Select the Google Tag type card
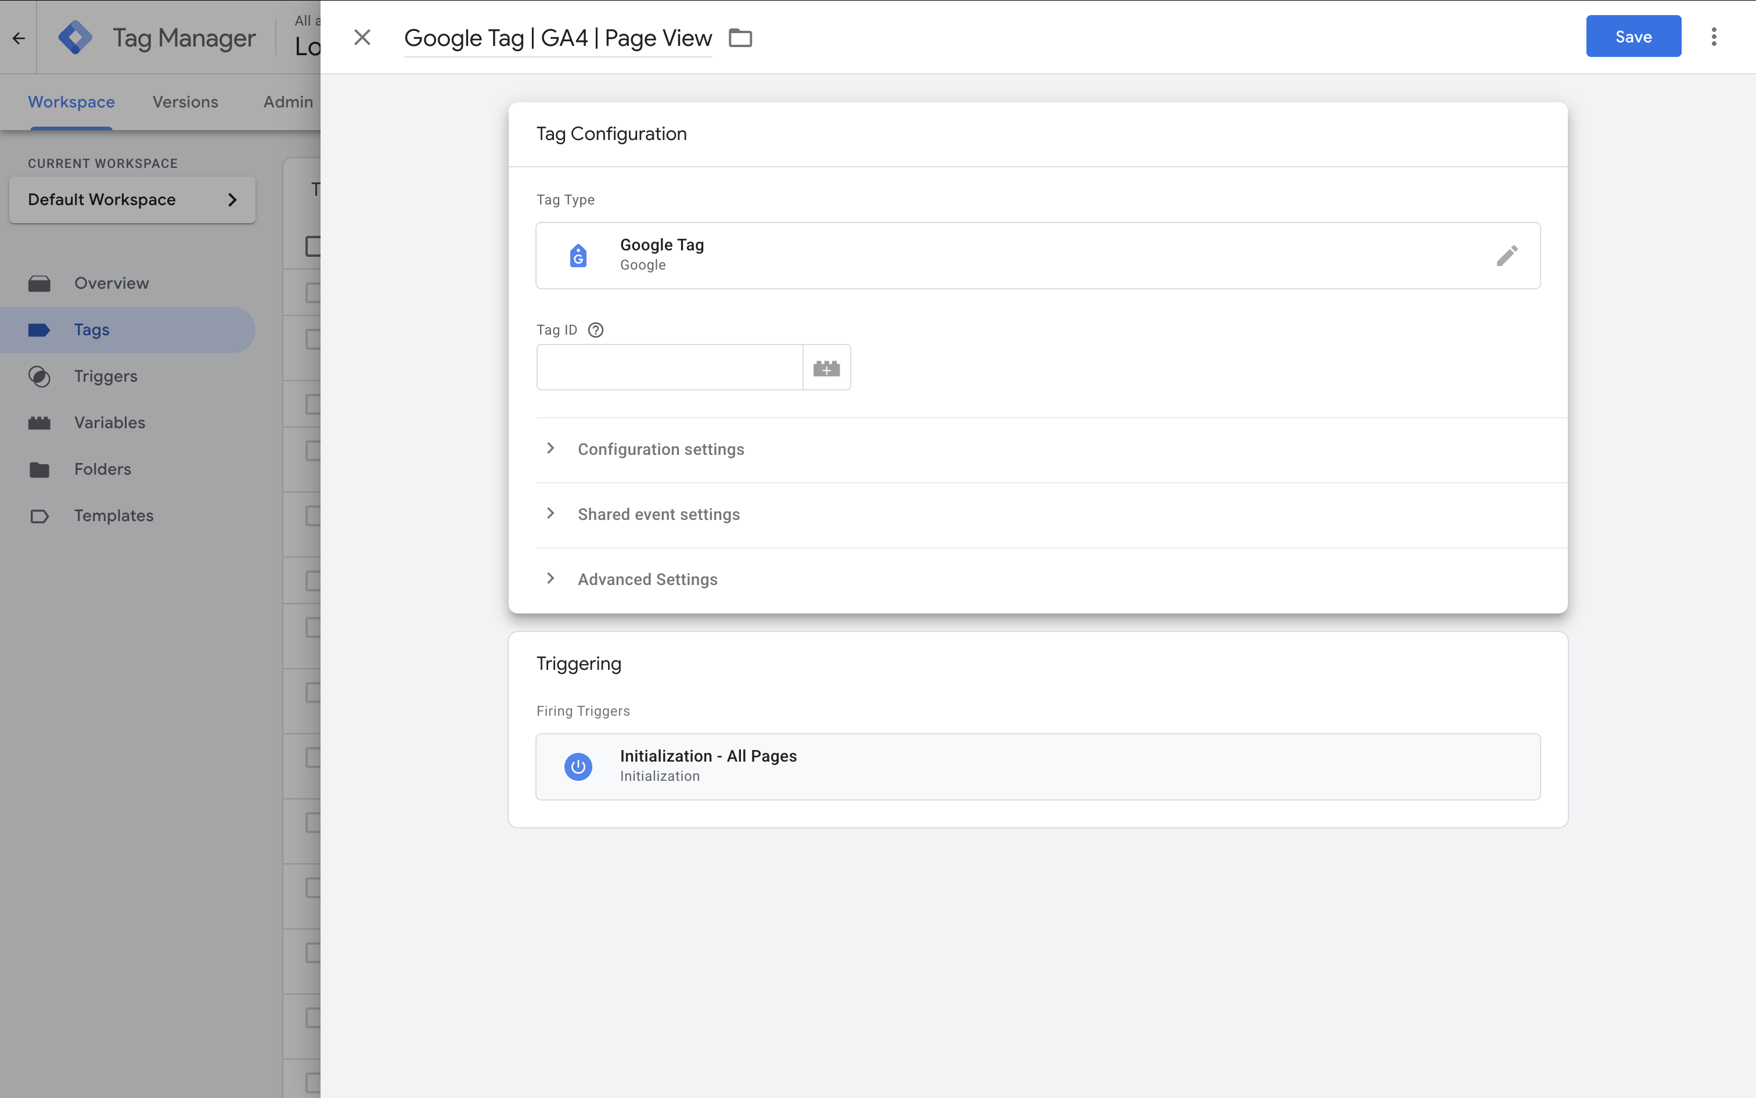Viewport: 1756px width, 1098px height. (x=1038, y=256)
